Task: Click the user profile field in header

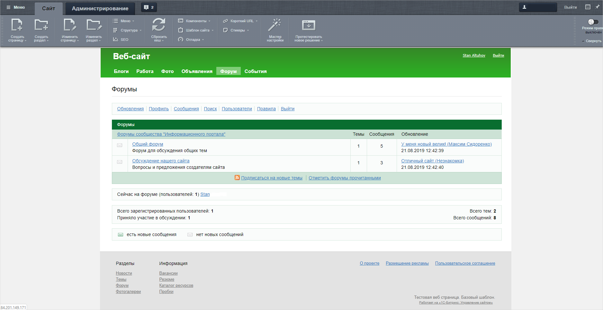Action: (x=538, y=7)
